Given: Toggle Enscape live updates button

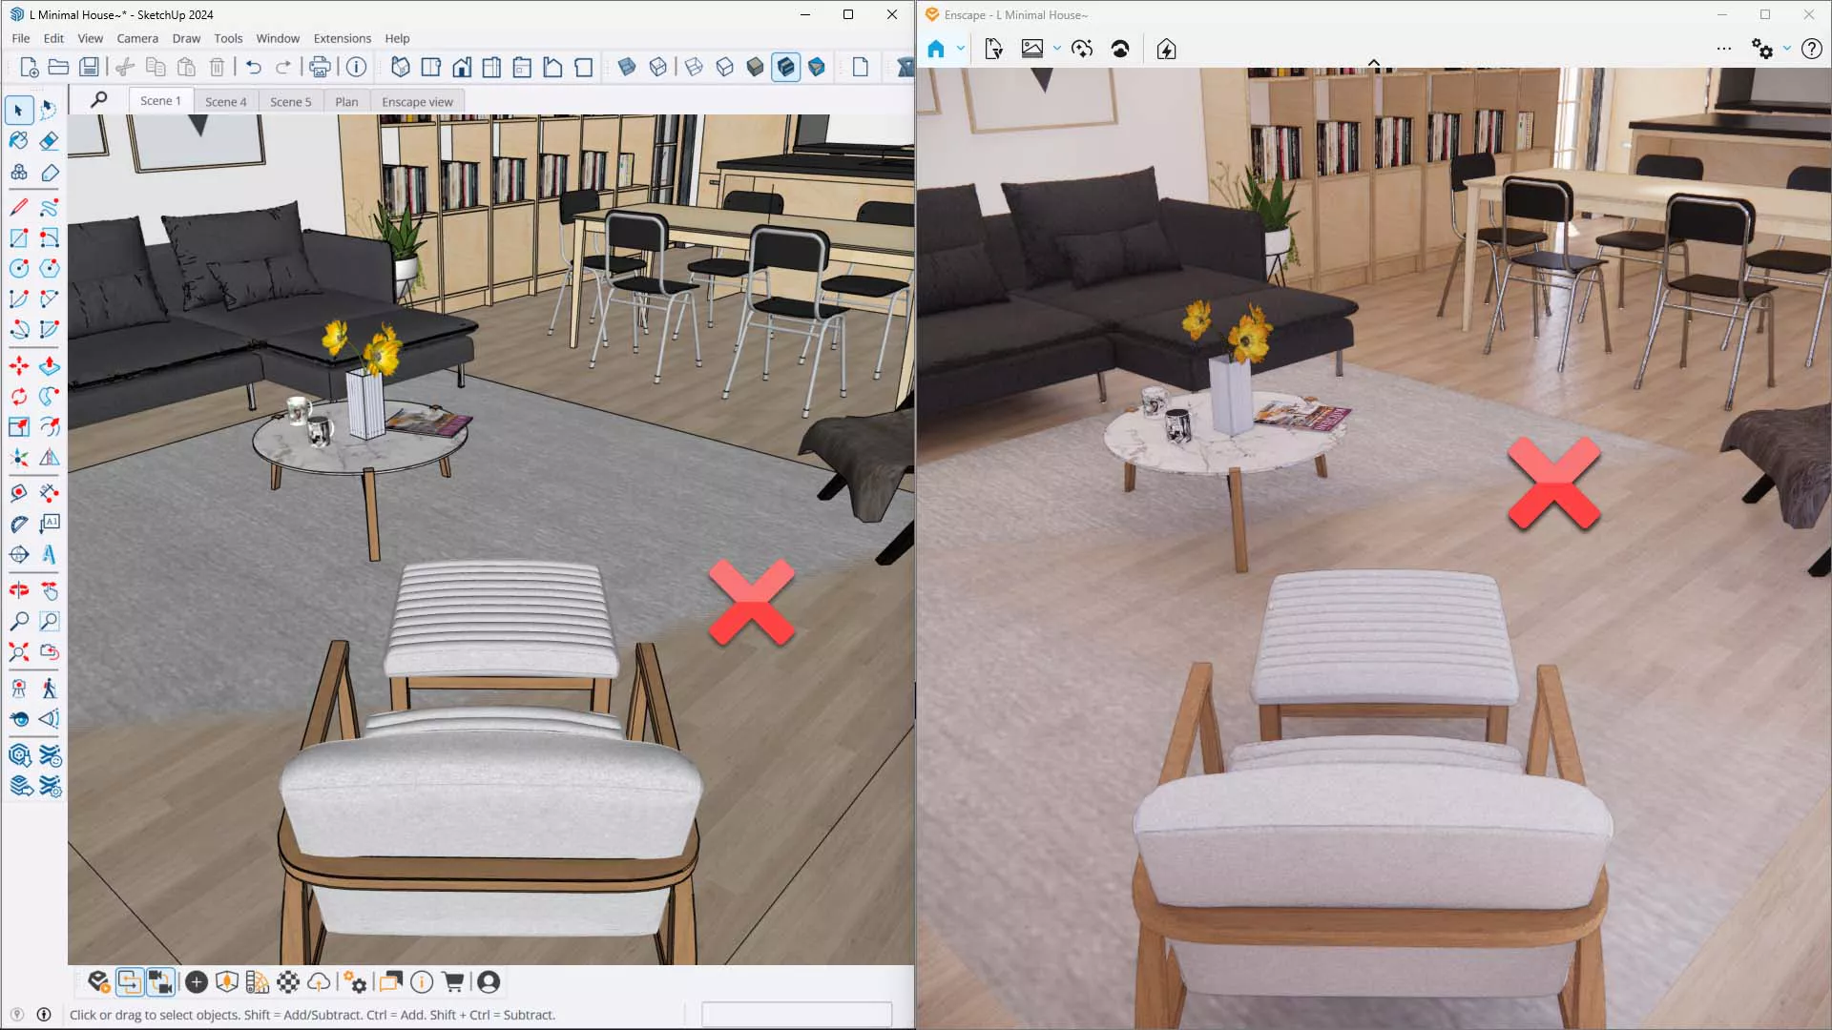Looking at the screenshot, I should pyautogui.click(x=129, y=981).
